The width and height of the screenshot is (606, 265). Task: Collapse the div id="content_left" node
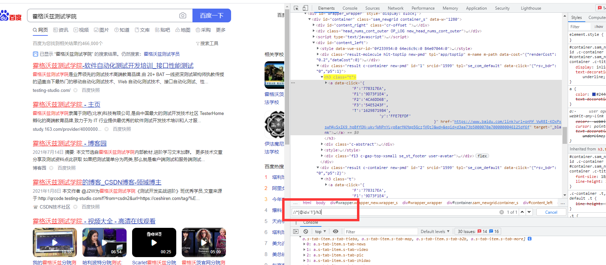(x=314, y=43)
